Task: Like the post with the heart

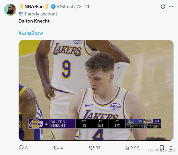Action: [x=91, y=147]
